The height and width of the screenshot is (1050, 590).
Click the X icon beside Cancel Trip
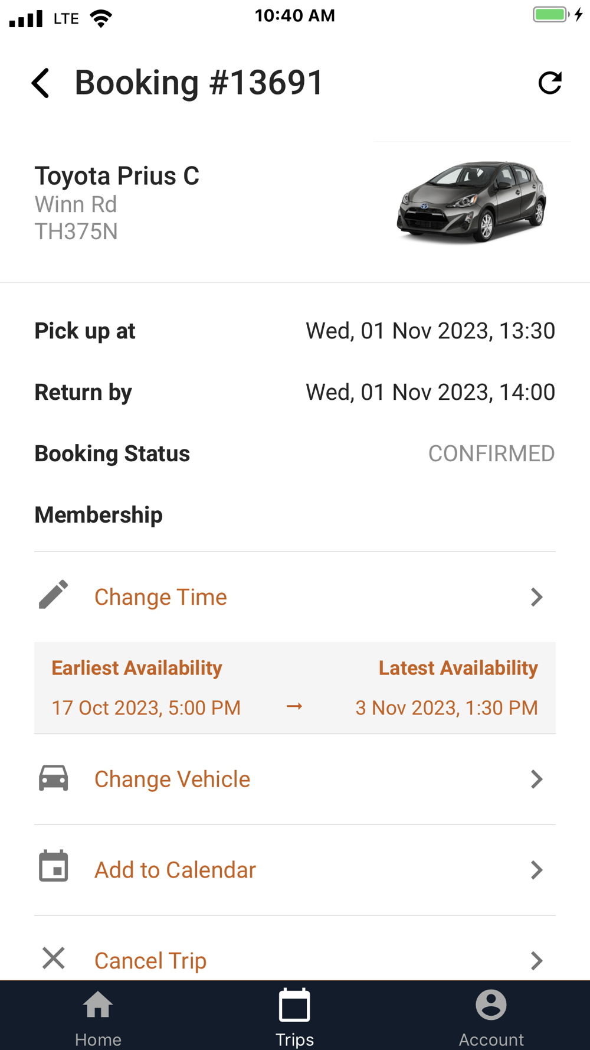click(54, 958)
